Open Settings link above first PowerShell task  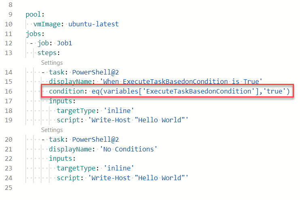pos(52,63)
